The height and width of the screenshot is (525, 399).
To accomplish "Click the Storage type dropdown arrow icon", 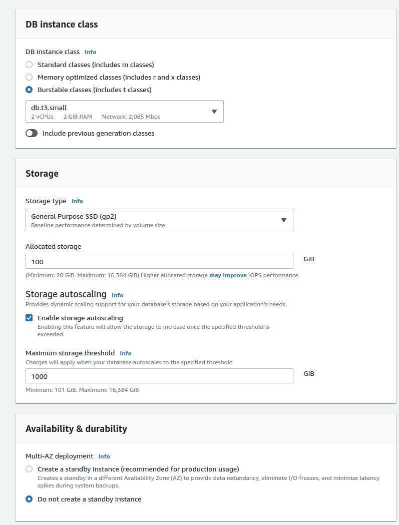I will (x=284, y=220).
